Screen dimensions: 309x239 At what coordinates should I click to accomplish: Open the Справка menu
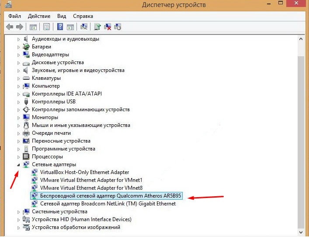[83, 16]
